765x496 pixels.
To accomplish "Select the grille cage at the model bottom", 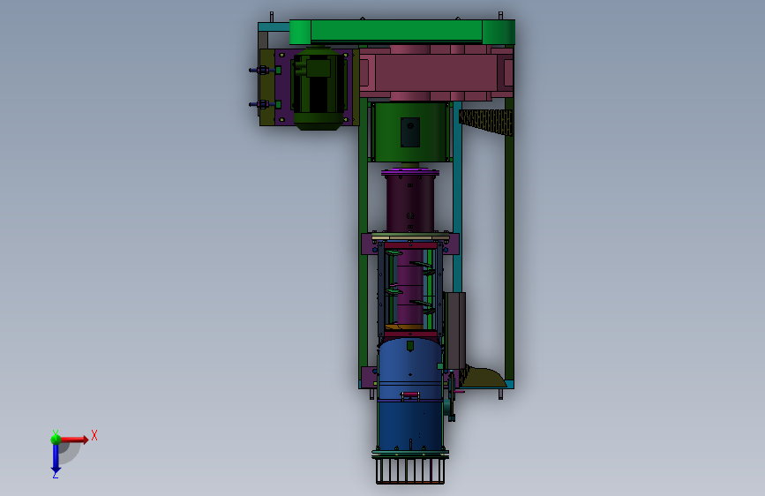I will point(410,470).
